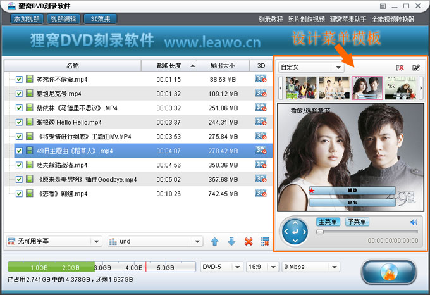
Task: Click the burn disc flame button
Action: [390, 271]
